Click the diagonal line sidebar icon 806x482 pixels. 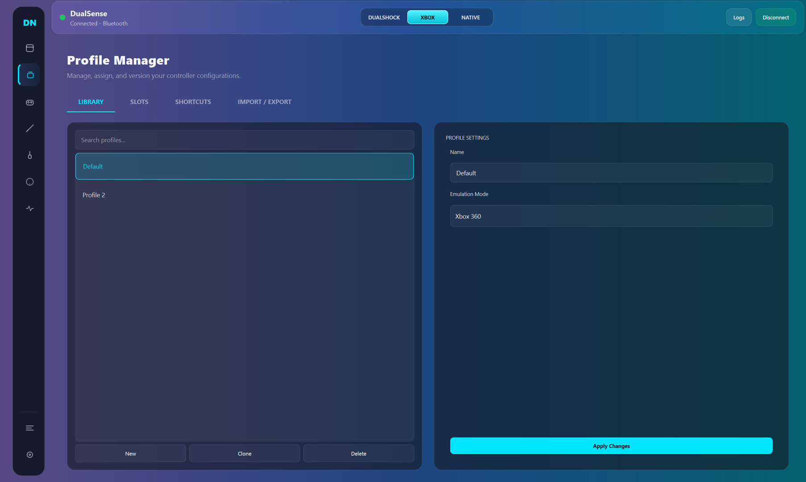click(29, 129)
